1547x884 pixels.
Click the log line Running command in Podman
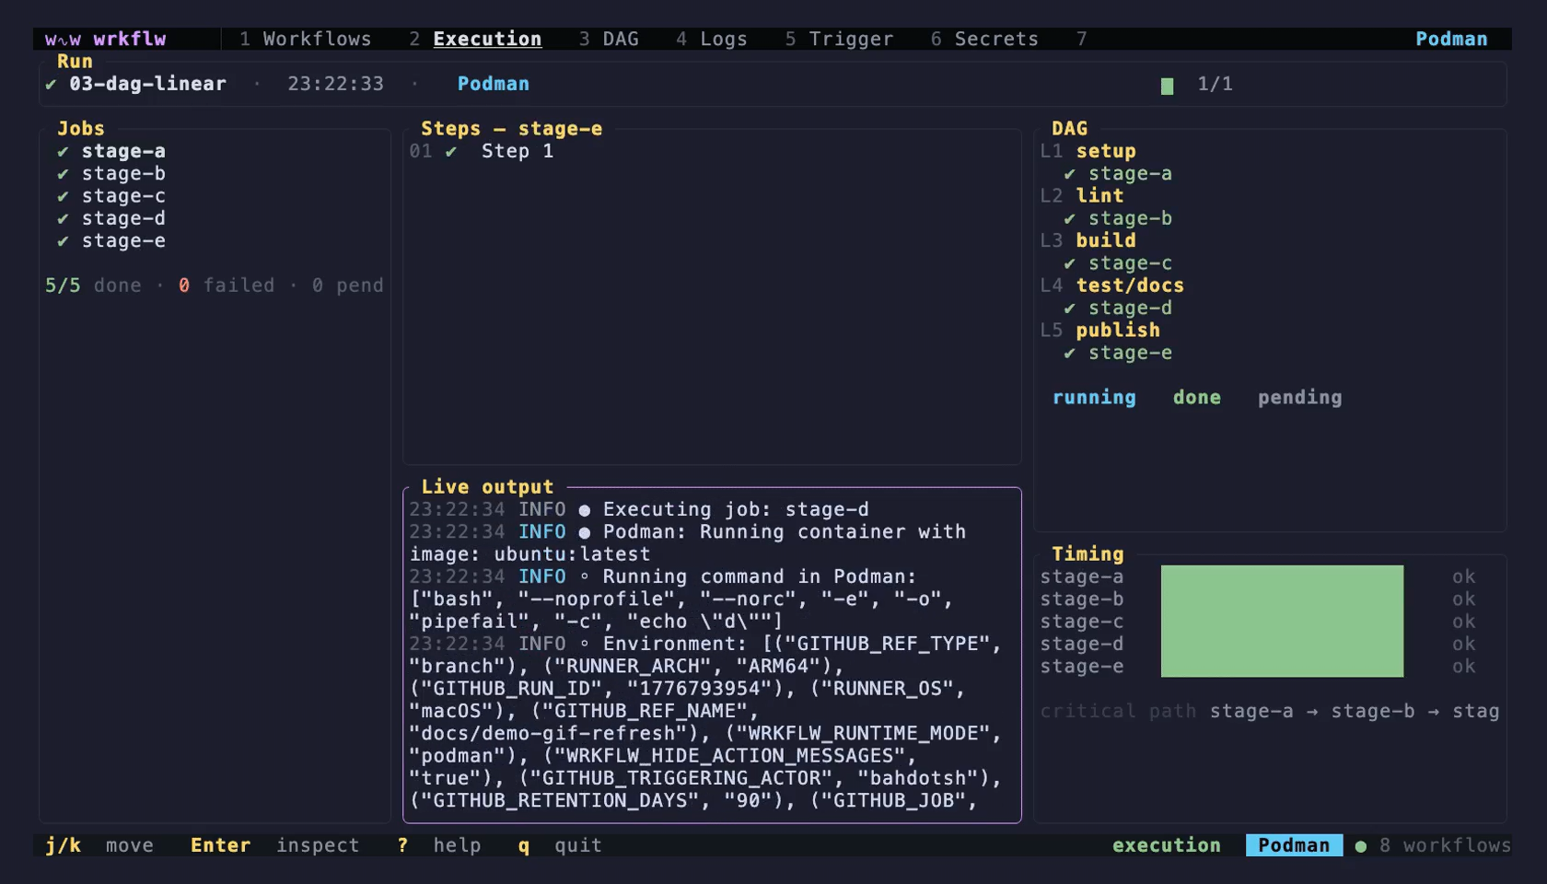point(760,576)
